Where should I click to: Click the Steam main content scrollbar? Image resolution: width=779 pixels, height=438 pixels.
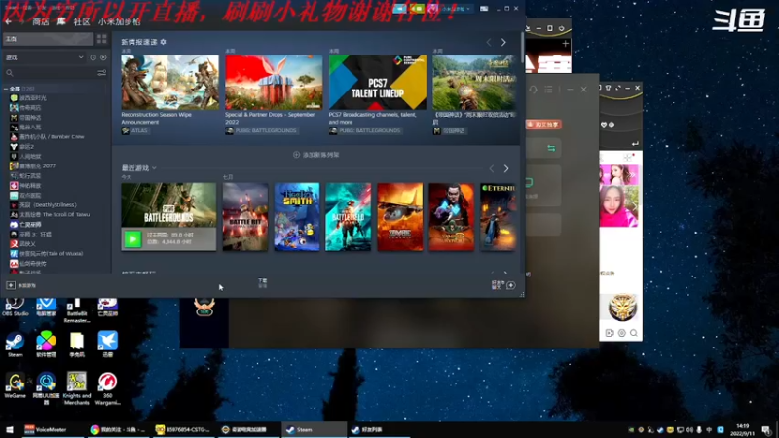coord(522,46)
